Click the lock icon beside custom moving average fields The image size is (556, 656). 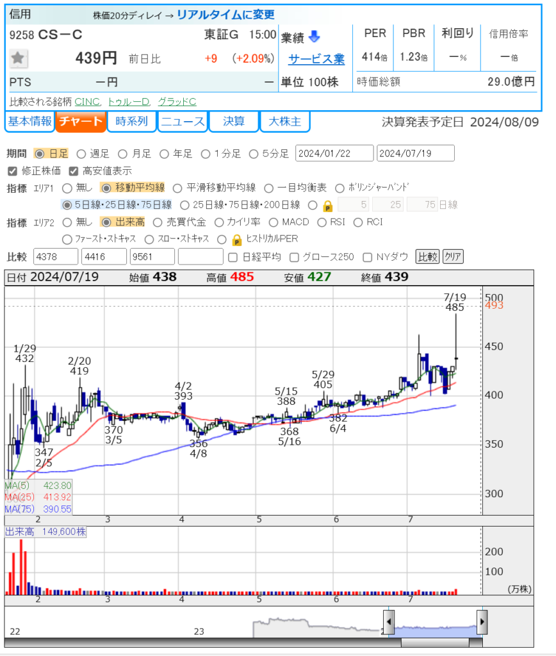click(327, 206)
